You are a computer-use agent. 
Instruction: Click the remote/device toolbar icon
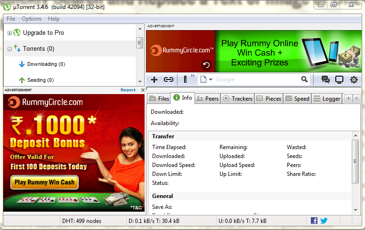tap(185, 79)
